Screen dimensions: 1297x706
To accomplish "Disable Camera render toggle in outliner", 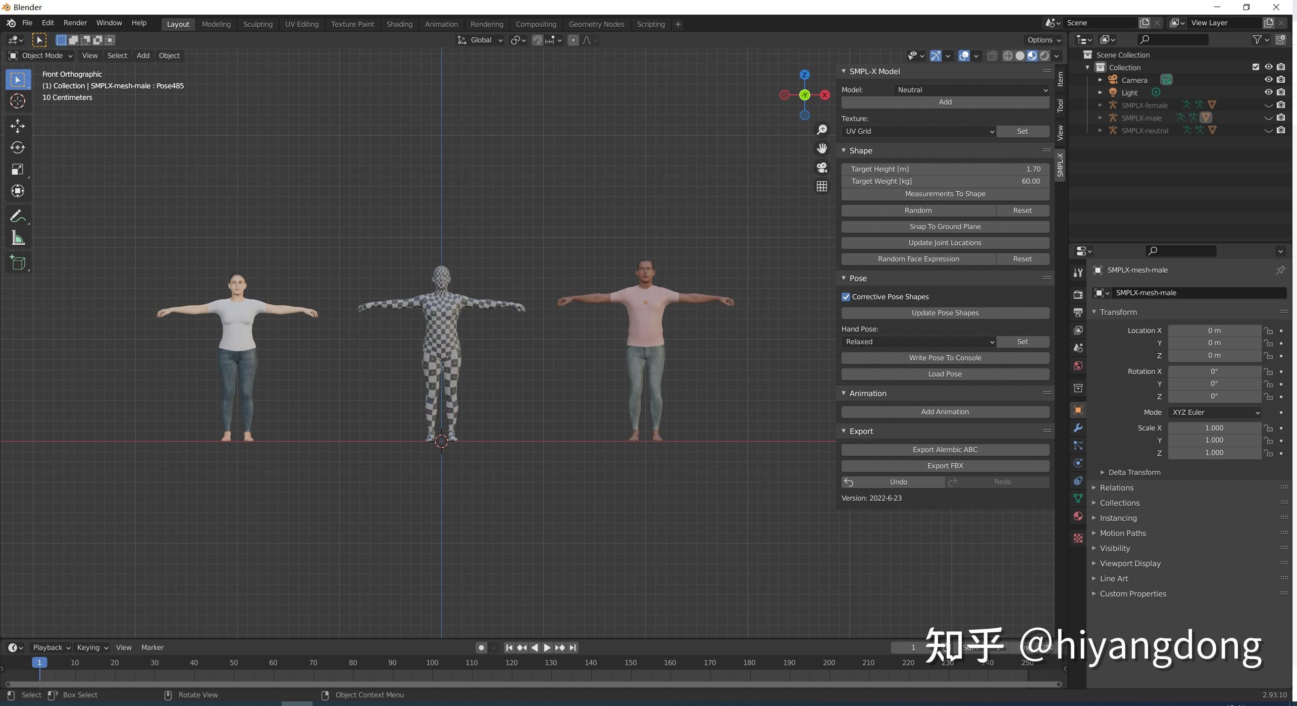I will pos(1281,79).
